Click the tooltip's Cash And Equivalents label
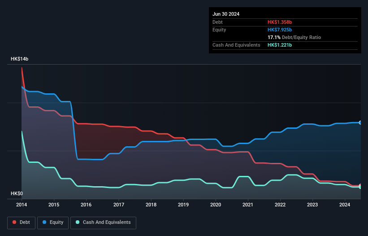Image resolution: width=368 pixels, height=236 pixels. click(x=236, y=45)
